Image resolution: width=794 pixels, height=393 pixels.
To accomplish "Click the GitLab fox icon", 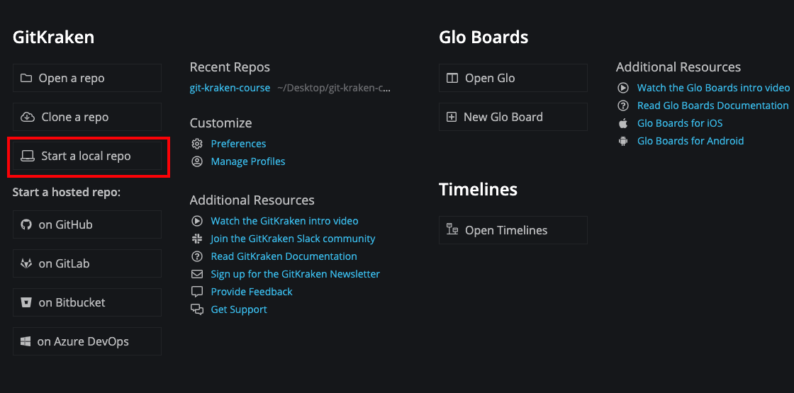I will [x=26, y=263].
